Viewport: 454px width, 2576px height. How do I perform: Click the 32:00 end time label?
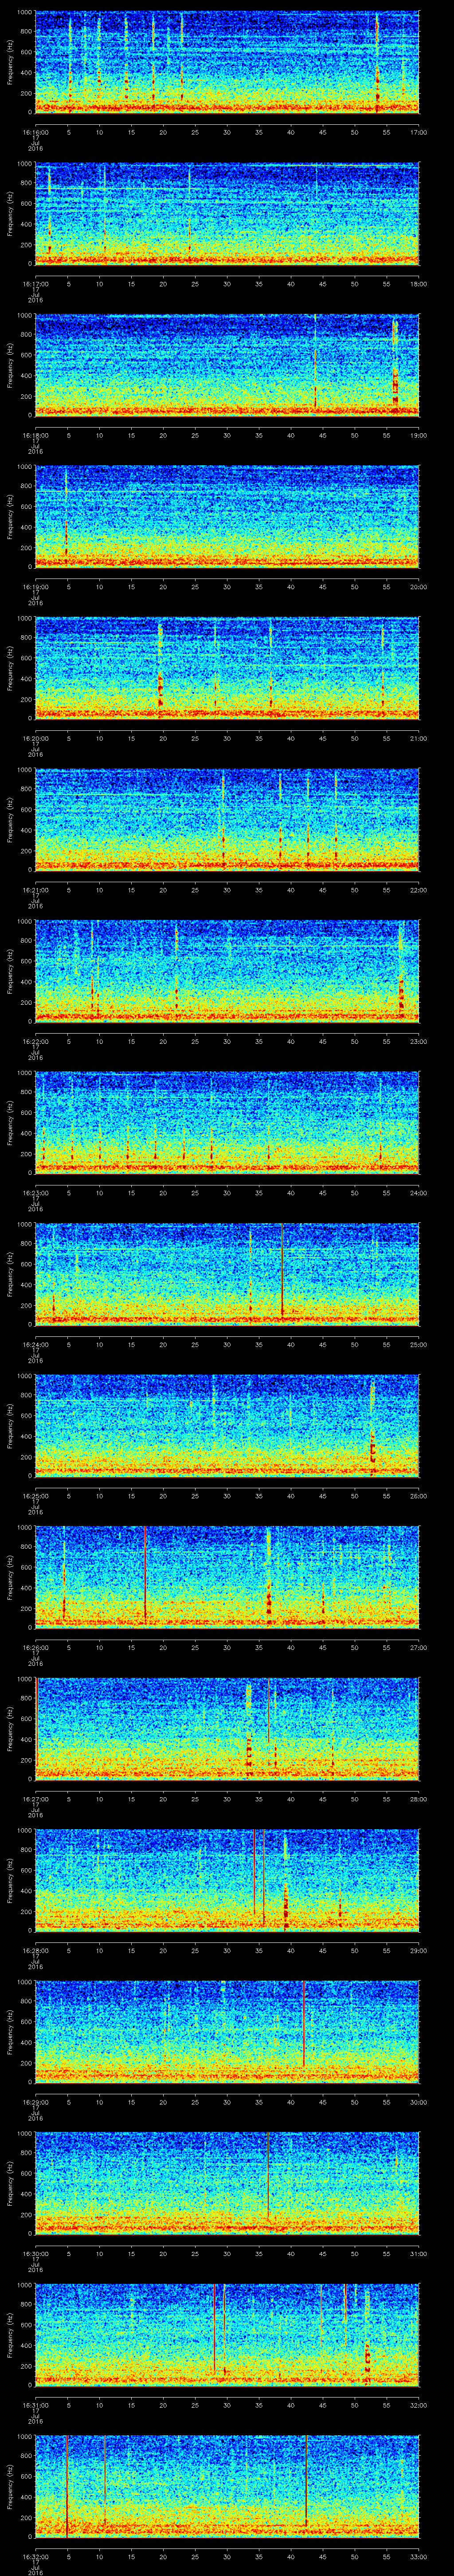(419, 2405)
